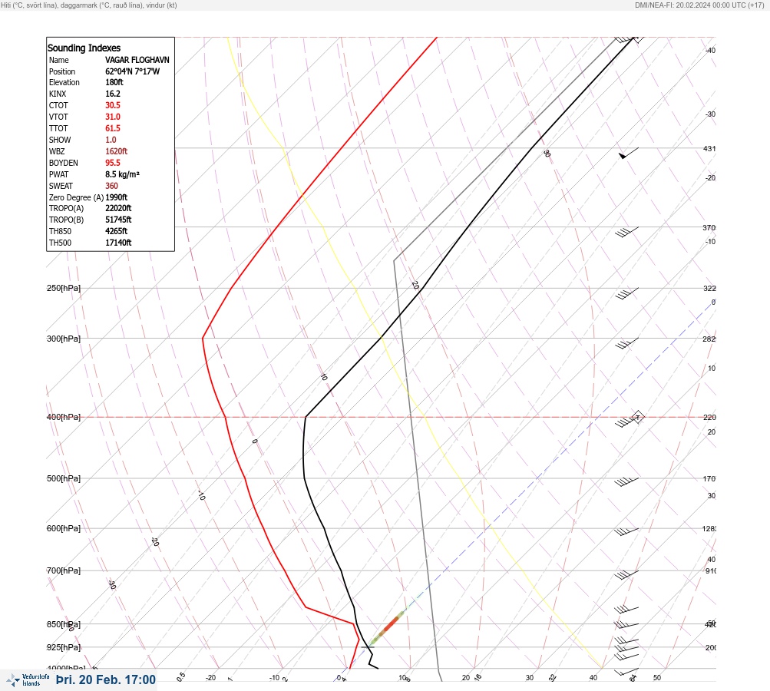Screen dimensions: 770x691
Task: Select the TROPO(A) value 22020ft
Action: point(118,208)
